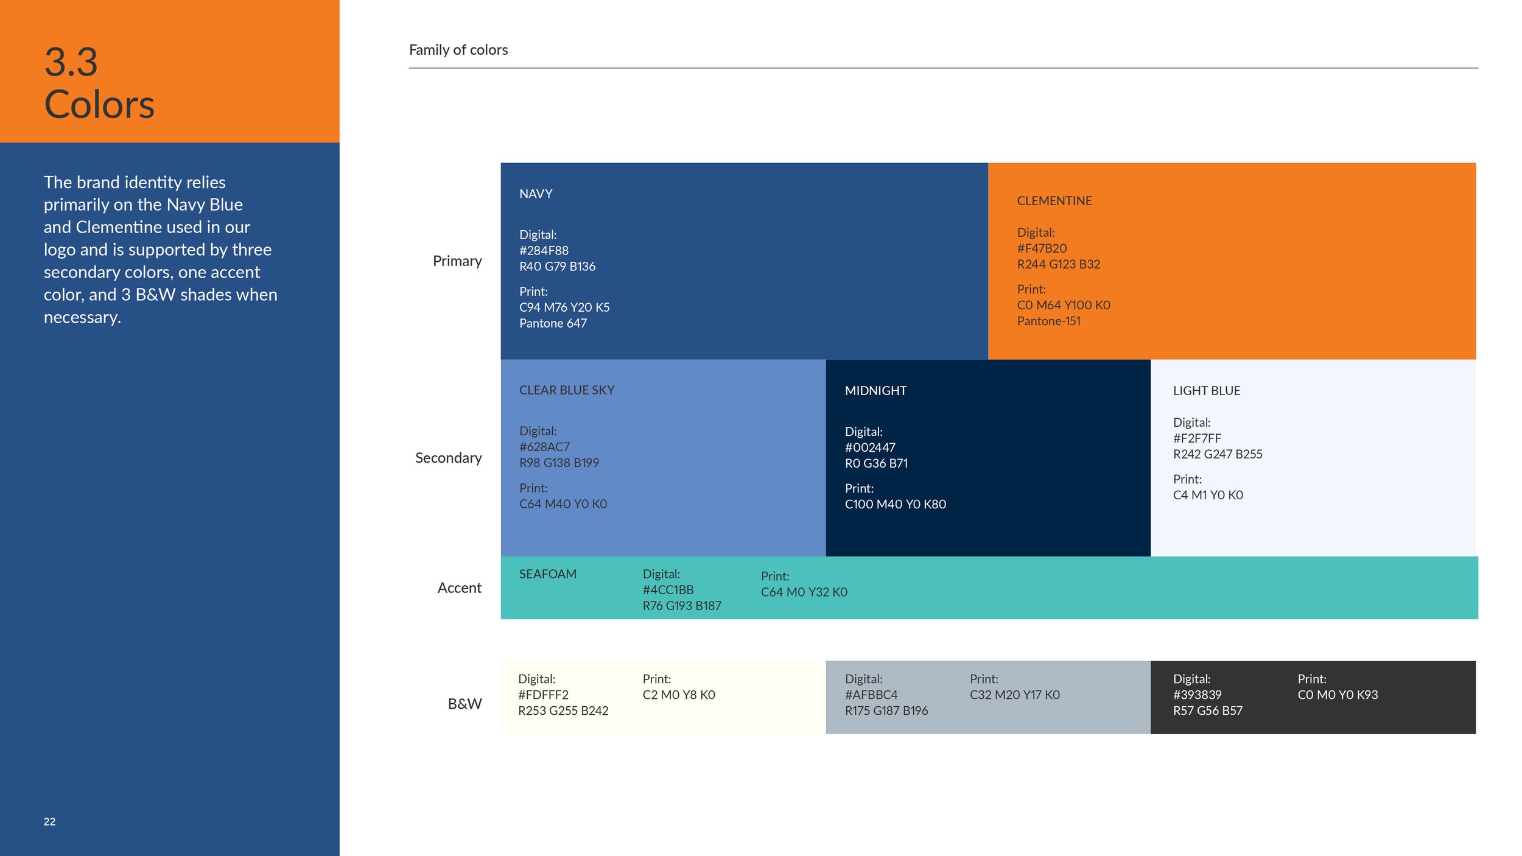1522x856 pixels.
Task: Click the text 'R57 G56 B57'
Action: 1208,710
